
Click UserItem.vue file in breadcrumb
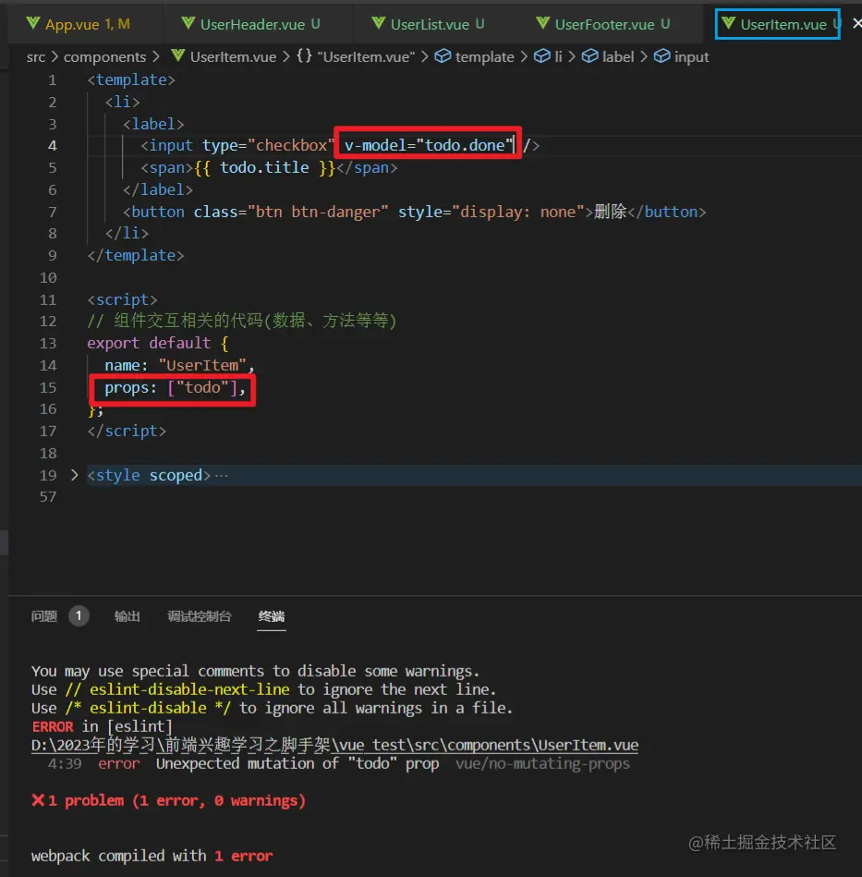point(233,57)
